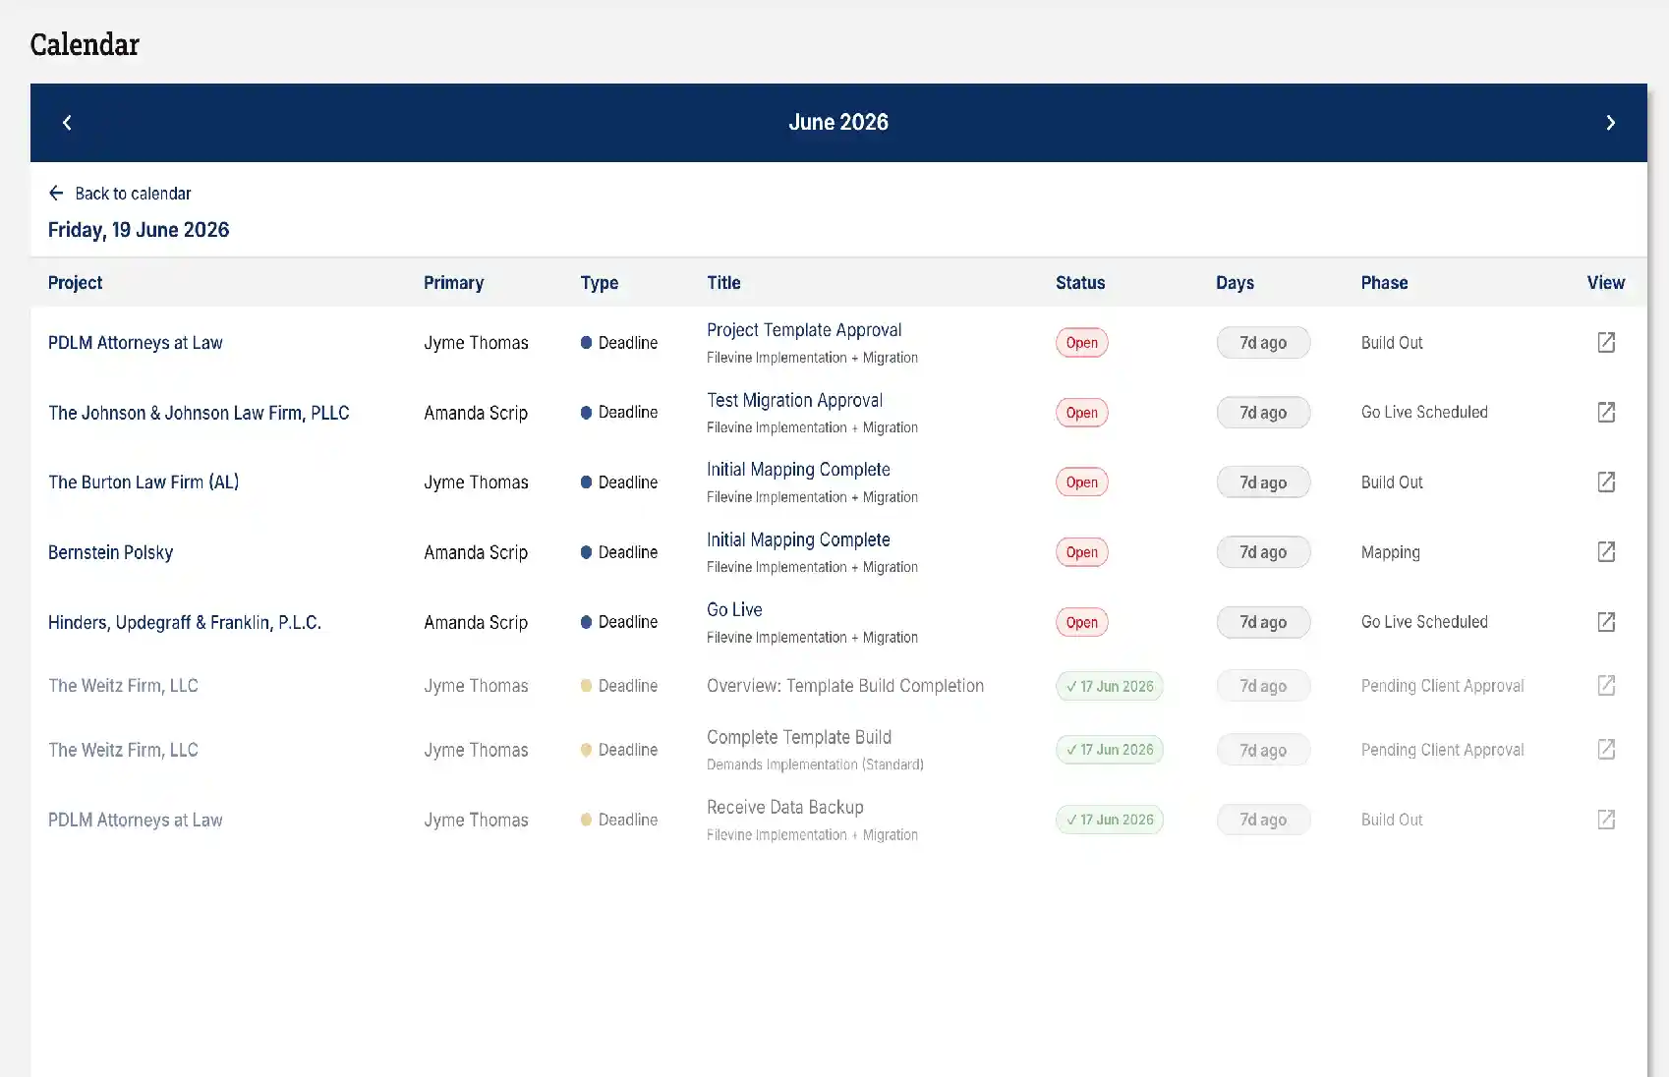Open PDLM Attorneys at Law Project Template Approval row project
This screenshot has width=1669, height=1077.
[x=135, y=343]
